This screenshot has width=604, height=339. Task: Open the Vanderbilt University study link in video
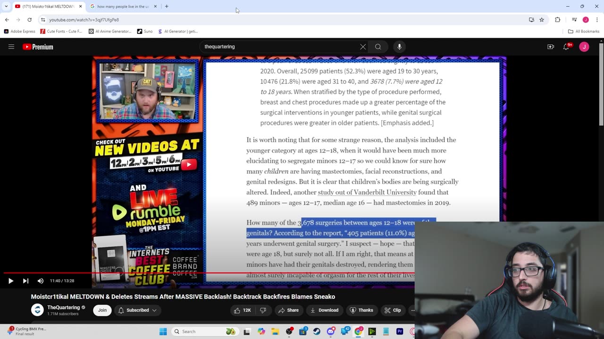point(367,192)
